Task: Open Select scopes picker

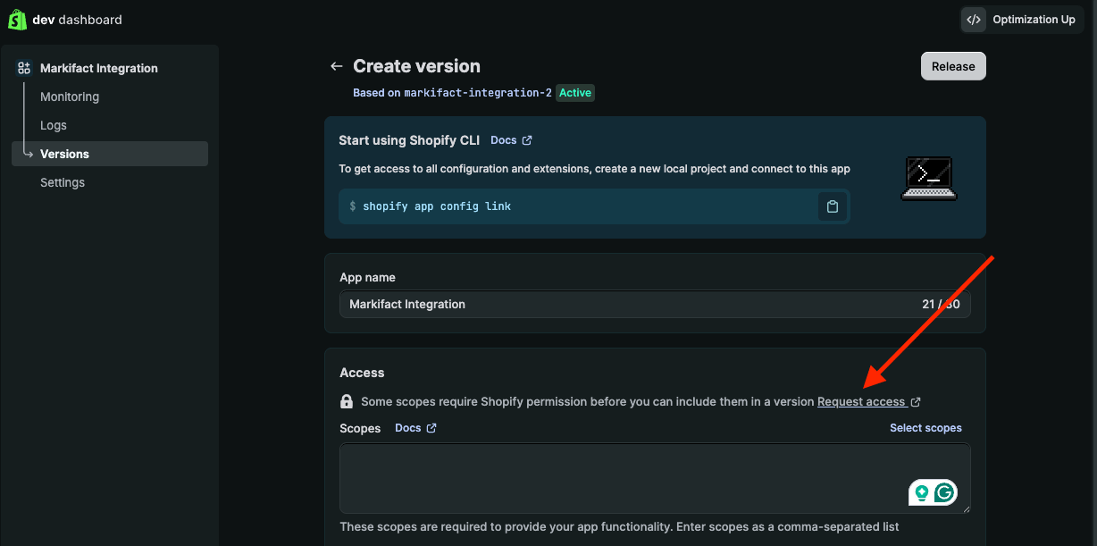Action: coord(925,428)
